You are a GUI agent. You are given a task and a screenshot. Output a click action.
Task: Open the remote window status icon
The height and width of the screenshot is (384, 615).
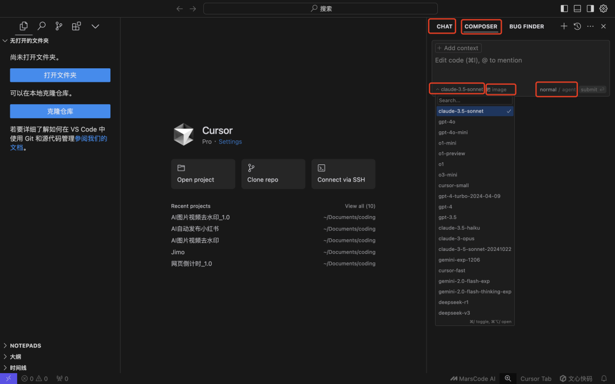(x=8, y=378)
